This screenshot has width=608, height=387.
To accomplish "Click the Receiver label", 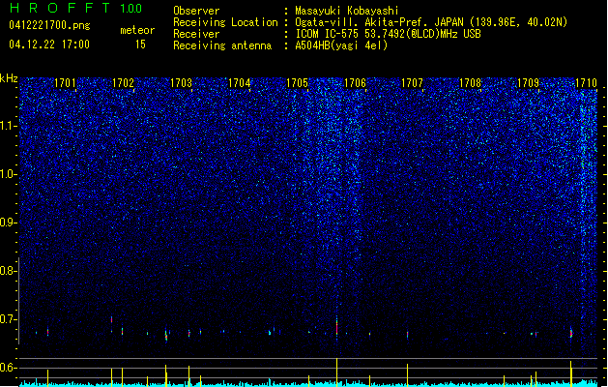I will (196, 34).
